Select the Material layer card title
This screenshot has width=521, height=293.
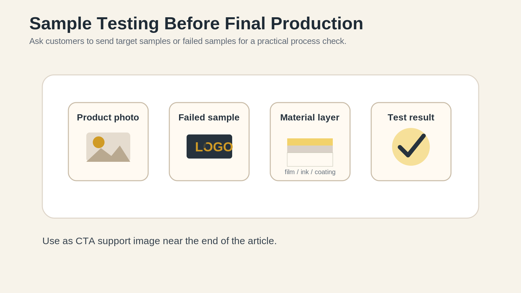pyautogui.click(x=310, y=118)
